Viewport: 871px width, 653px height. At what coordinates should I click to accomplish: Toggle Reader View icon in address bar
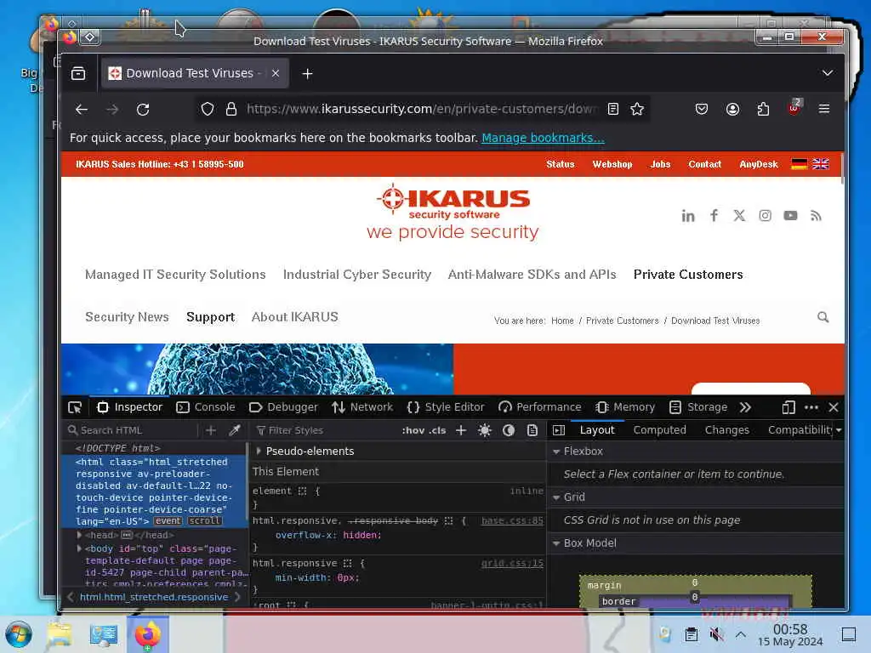click(613, 109)
